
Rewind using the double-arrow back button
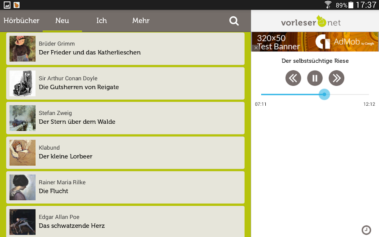[293, 78]
